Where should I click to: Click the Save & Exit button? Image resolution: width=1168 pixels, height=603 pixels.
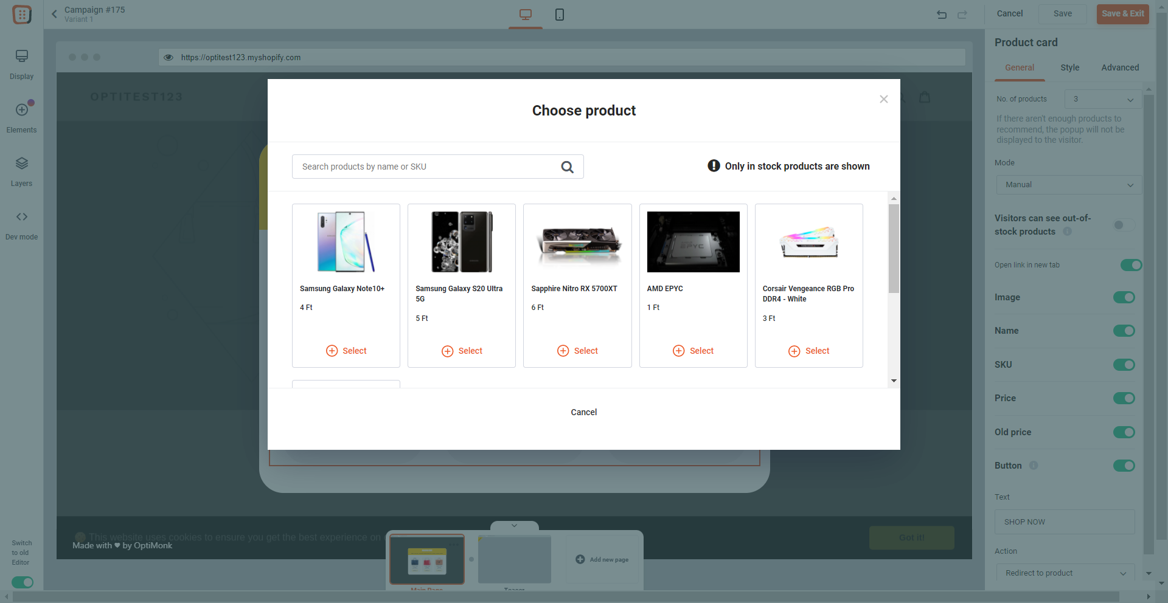[1123, 13]
